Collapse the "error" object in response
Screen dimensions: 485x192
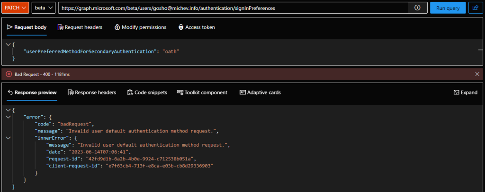(9, 117)
